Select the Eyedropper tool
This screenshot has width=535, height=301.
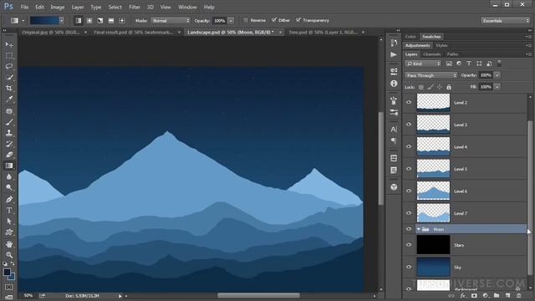pos(9,99)
